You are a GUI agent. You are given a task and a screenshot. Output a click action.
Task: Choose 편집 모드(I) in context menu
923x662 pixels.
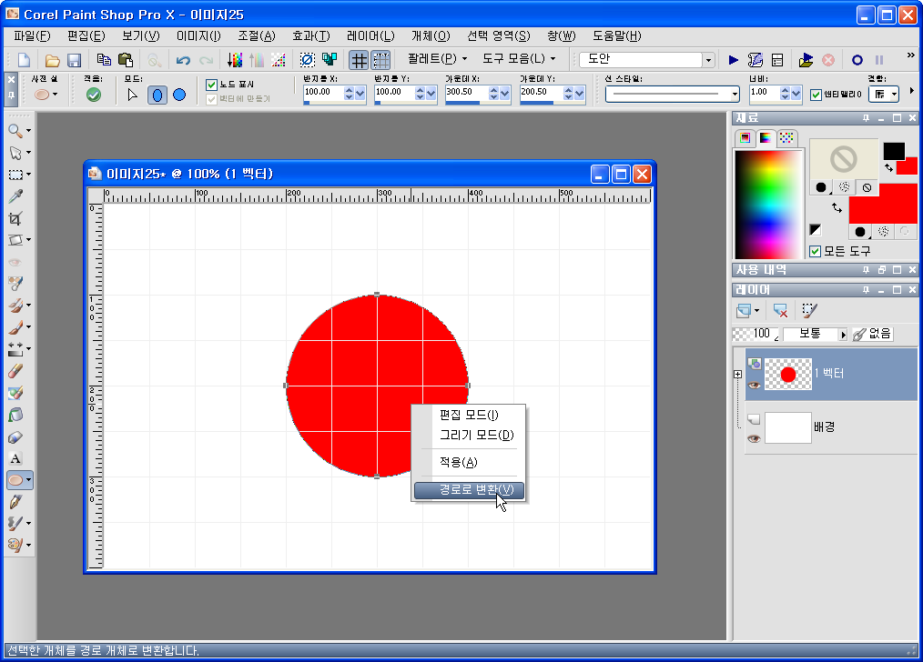[469, 415]
